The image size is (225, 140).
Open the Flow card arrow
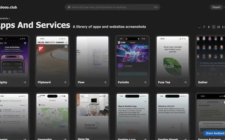tap(105, 82)
